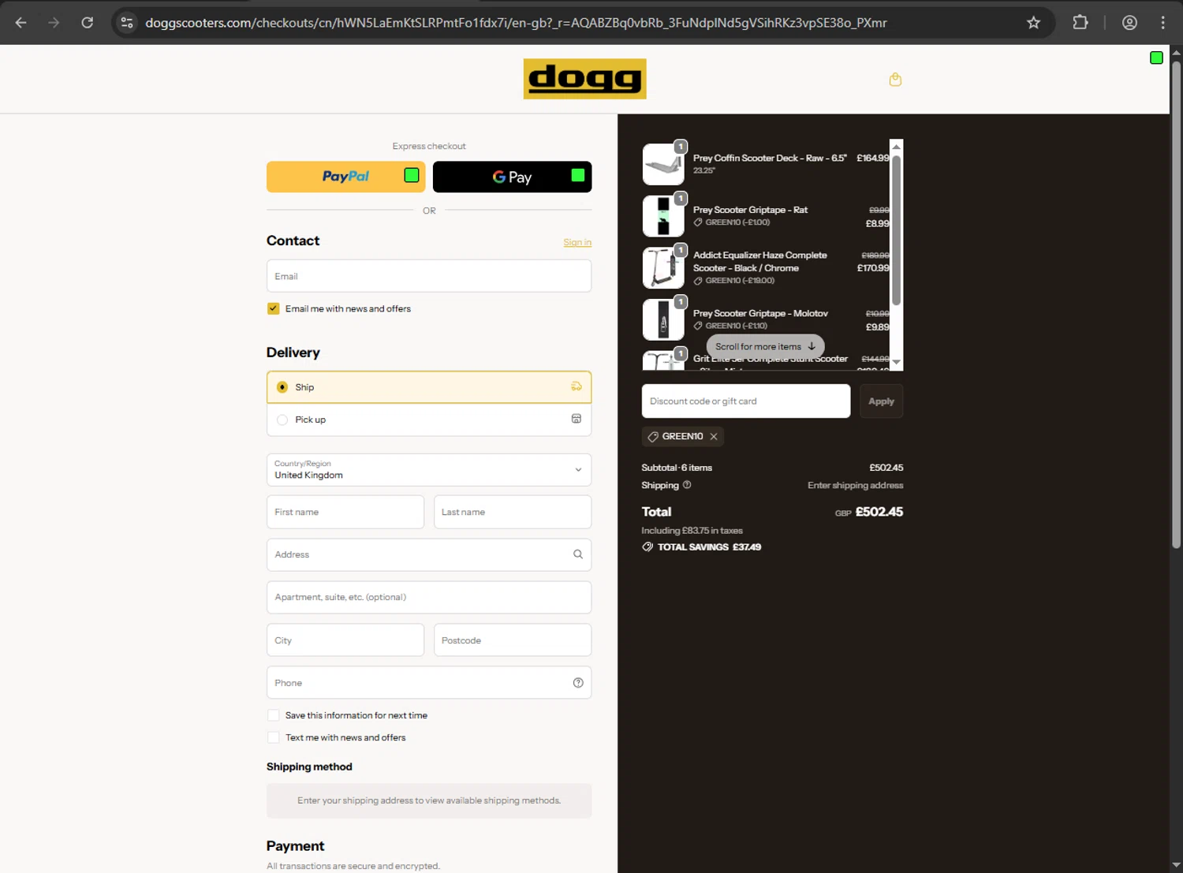Focus the Last name field
1183x873 pixels.
[x=513, y=512]
